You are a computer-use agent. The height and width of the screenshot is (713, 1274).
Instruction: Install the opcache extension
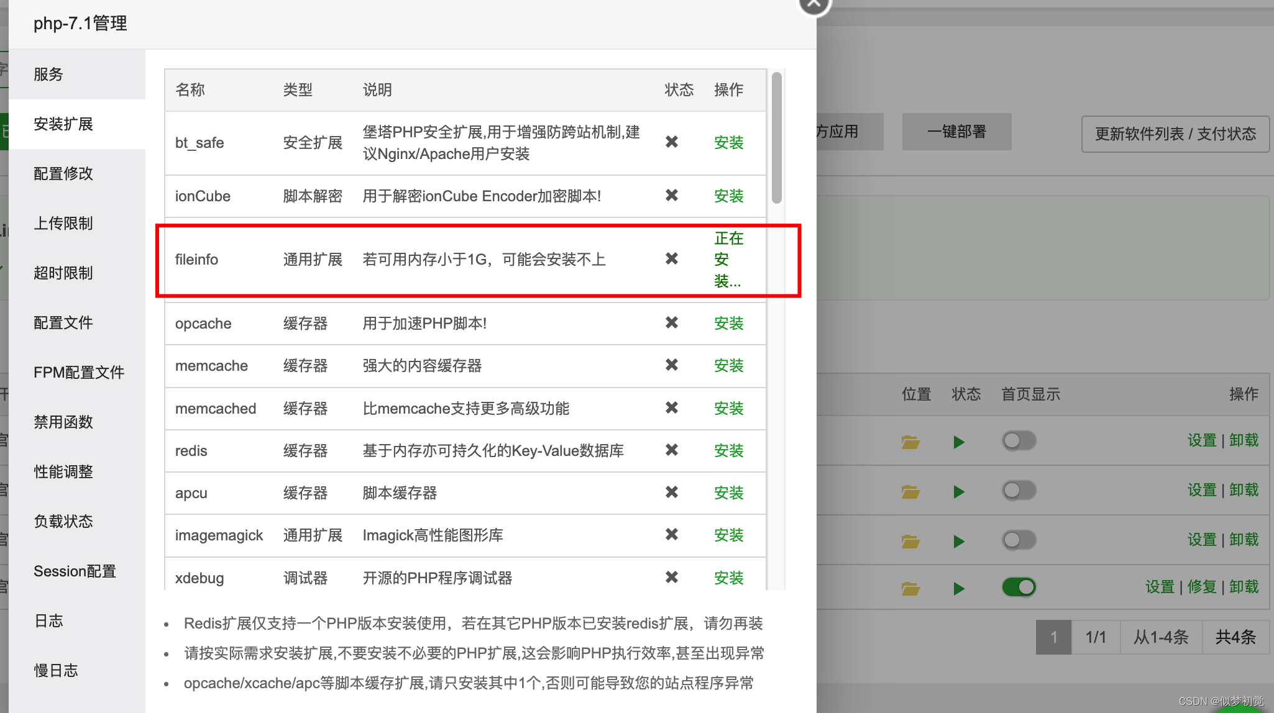pyautogui.click(x=728, y=324)
